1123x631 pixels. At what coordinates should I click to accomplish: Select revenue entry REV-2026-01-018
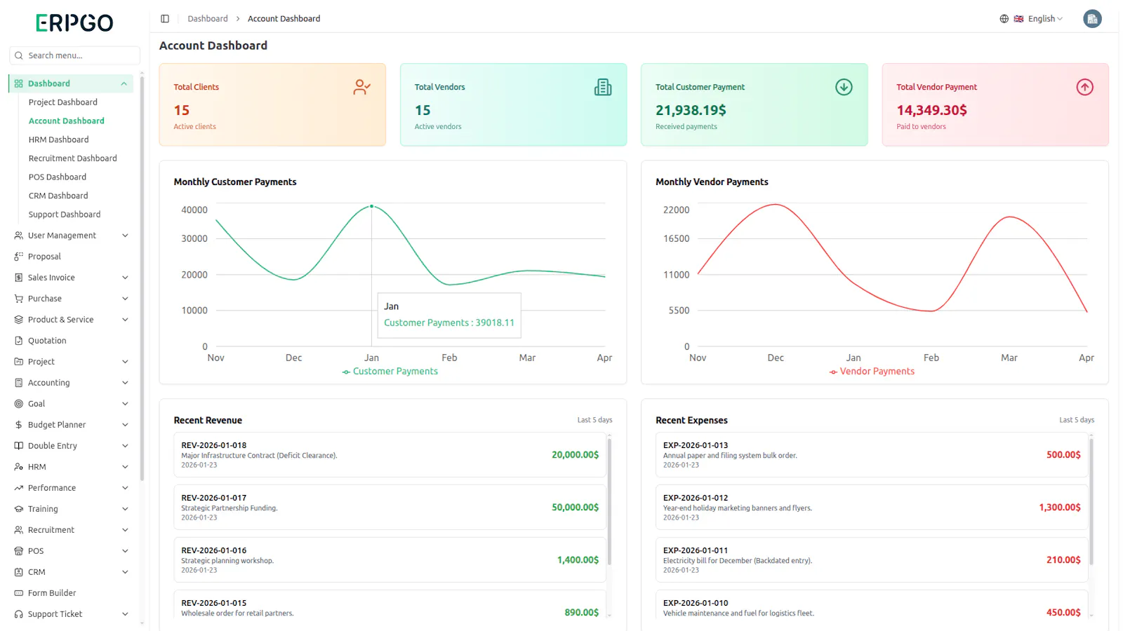pyautogui.click(x=390, y=455)
